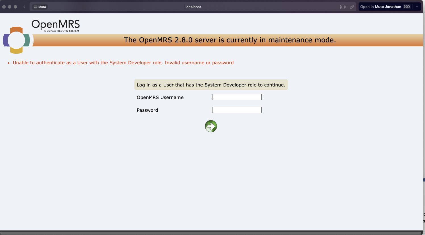The width and height of the screenshot is (425, 235).
Task: Click the maintenance mode banner text
Action: pyautogui.click(x=230, y=40)
